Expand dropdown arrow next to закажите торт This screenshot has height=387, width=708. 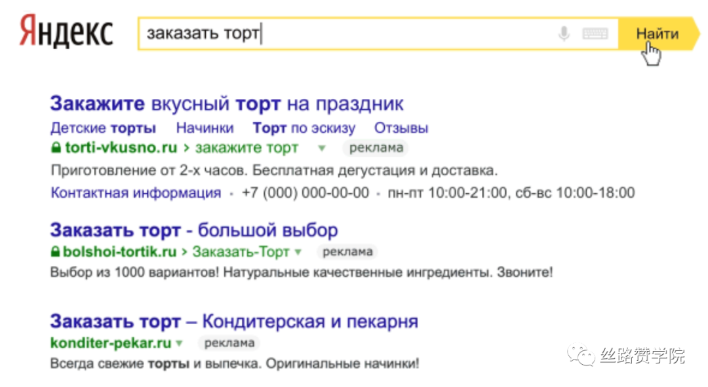[x=321, y=148]
